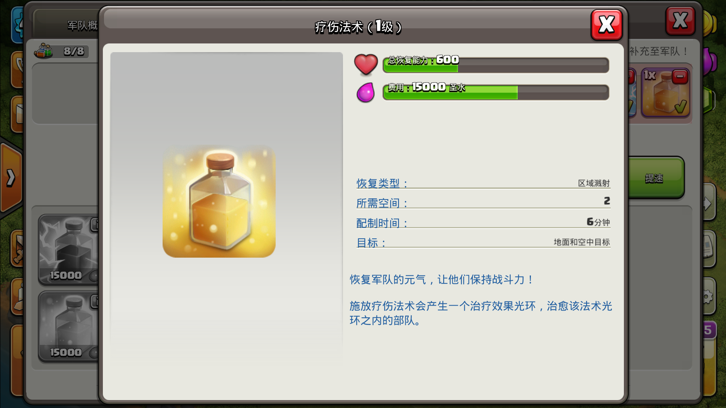Screen dimensions: 726x408
Task: Close the 疗伤法术 info dialog
Action: point(606,25)
